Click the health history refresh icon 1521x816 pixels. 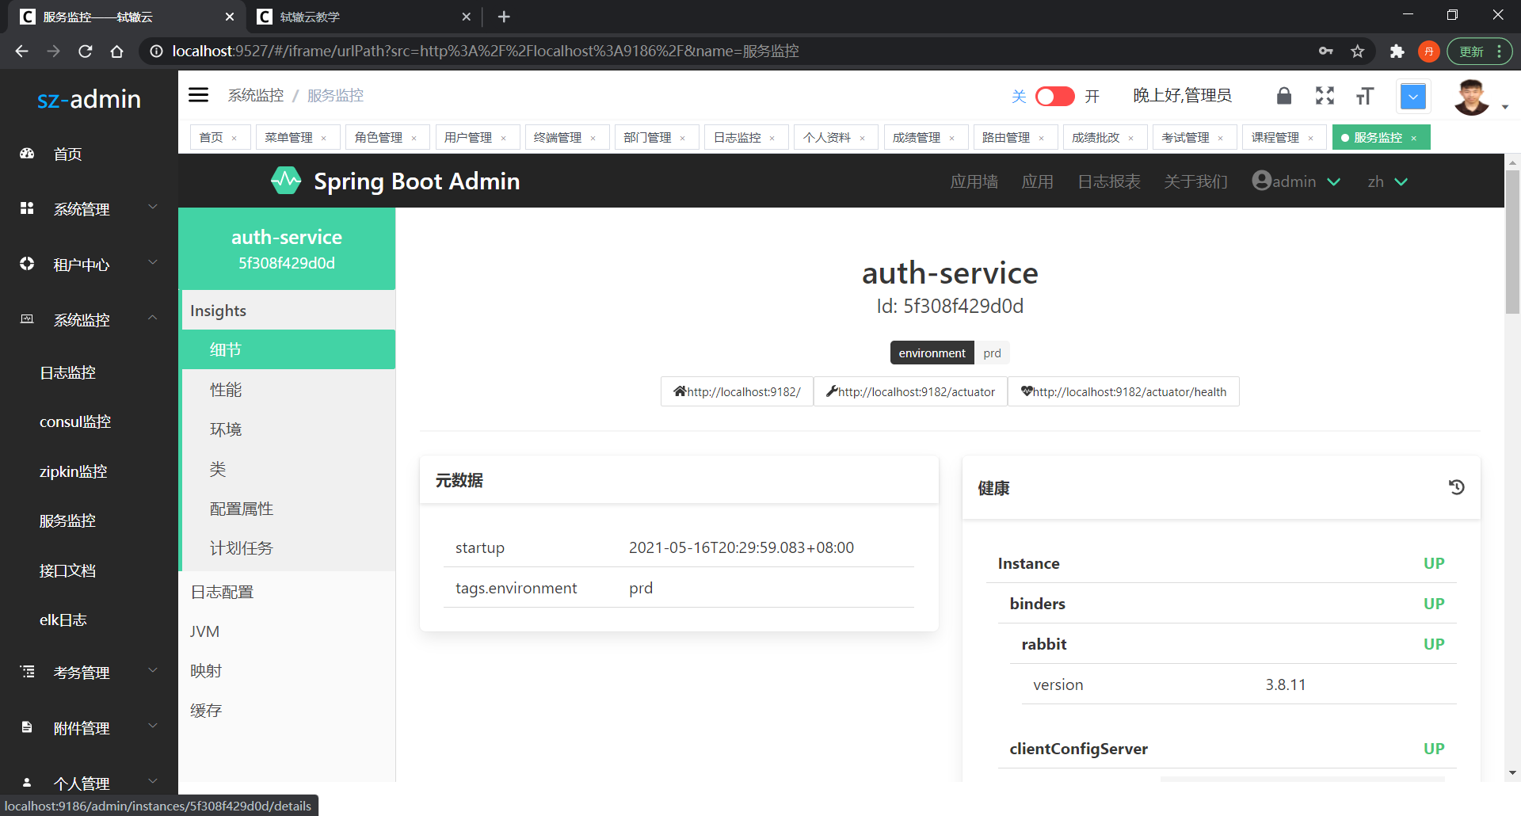coord(1456,487)
